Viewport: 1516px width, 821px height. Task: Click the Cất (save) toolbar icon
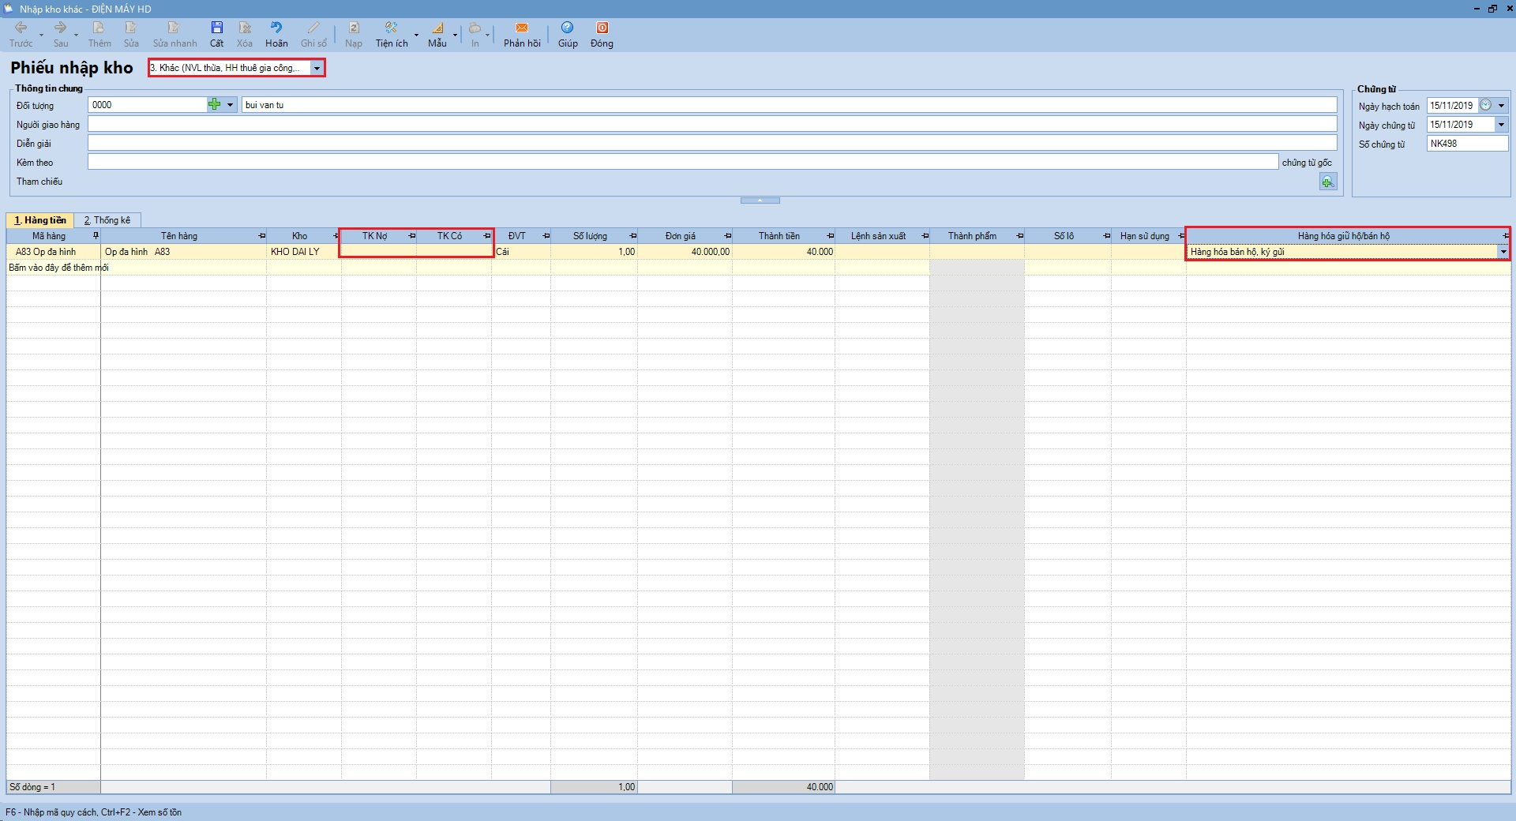tap(216, 28)
